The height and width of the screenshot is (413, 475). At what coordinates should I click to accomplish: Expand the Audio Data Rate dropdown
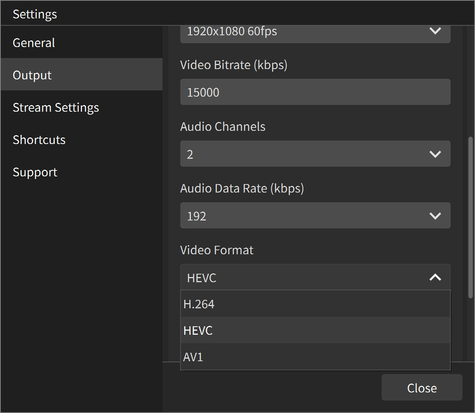315,215
